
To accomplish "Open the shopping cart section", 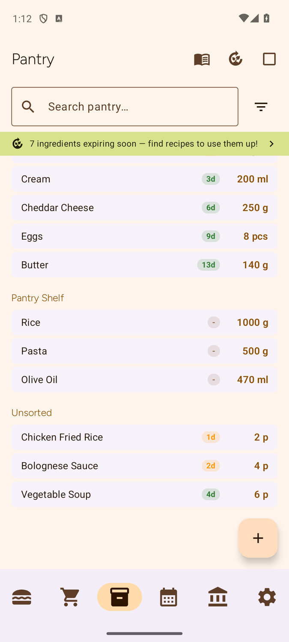I will click(70, 597).
